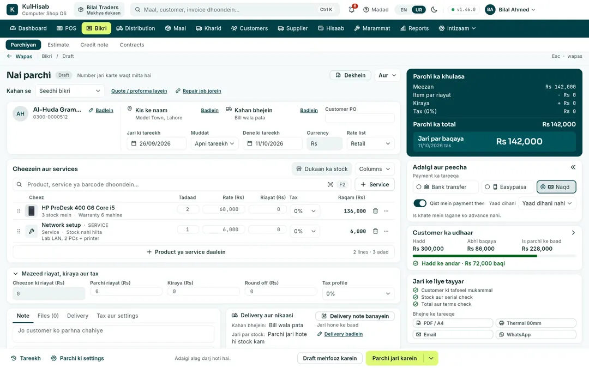The image size is (589, 368).
Task: Click Delivery note banayein
Action: click(355, 316)
